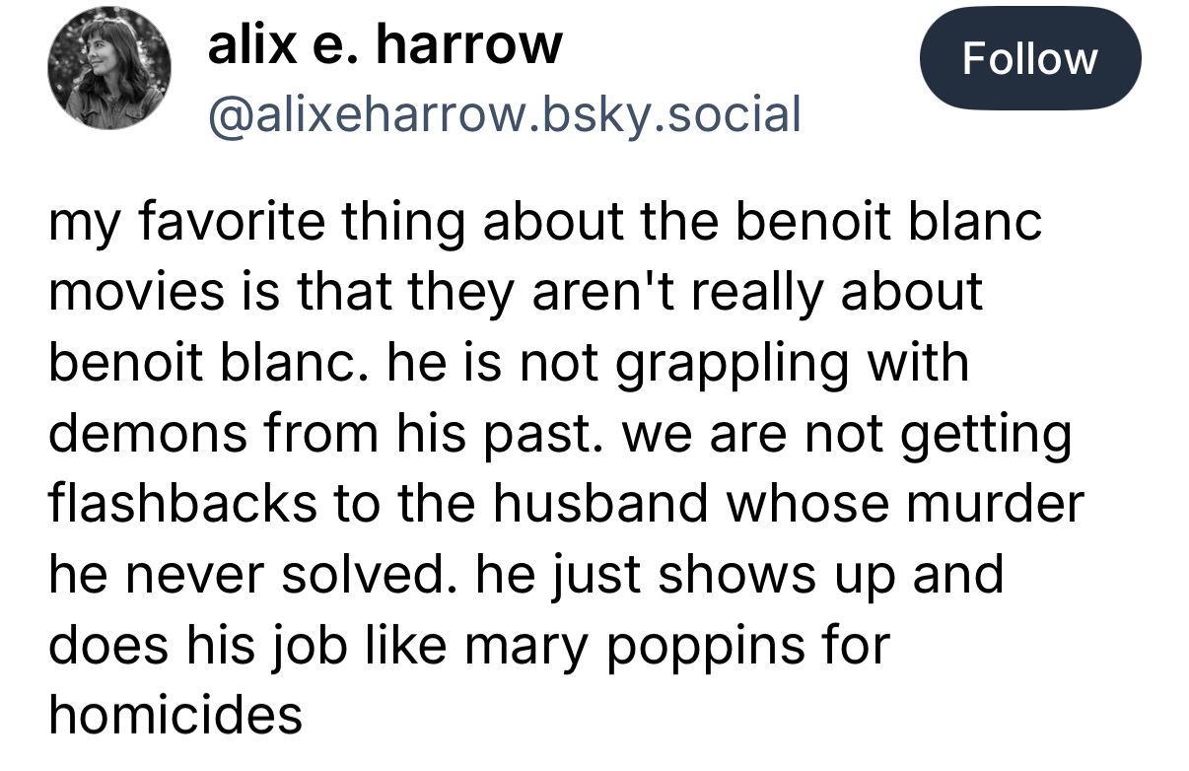
Task: Click the display name alix e. harrow
Action: tap(385, 44)
